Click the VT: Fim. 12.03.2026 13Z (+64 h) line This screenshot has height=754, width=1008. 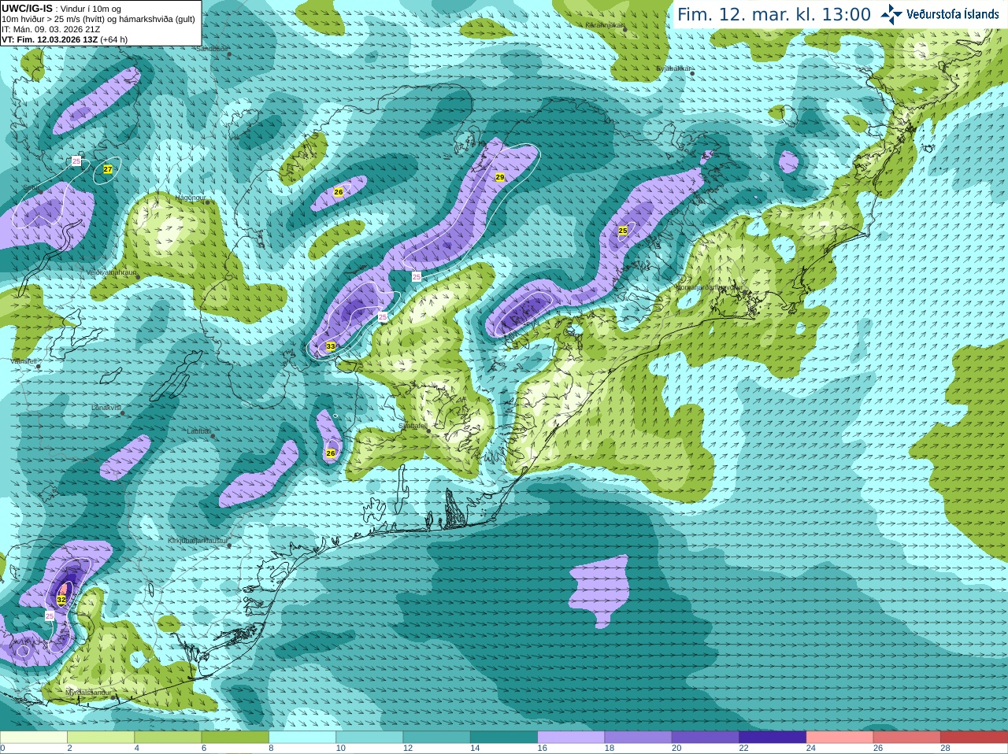(x=65, y=39)
